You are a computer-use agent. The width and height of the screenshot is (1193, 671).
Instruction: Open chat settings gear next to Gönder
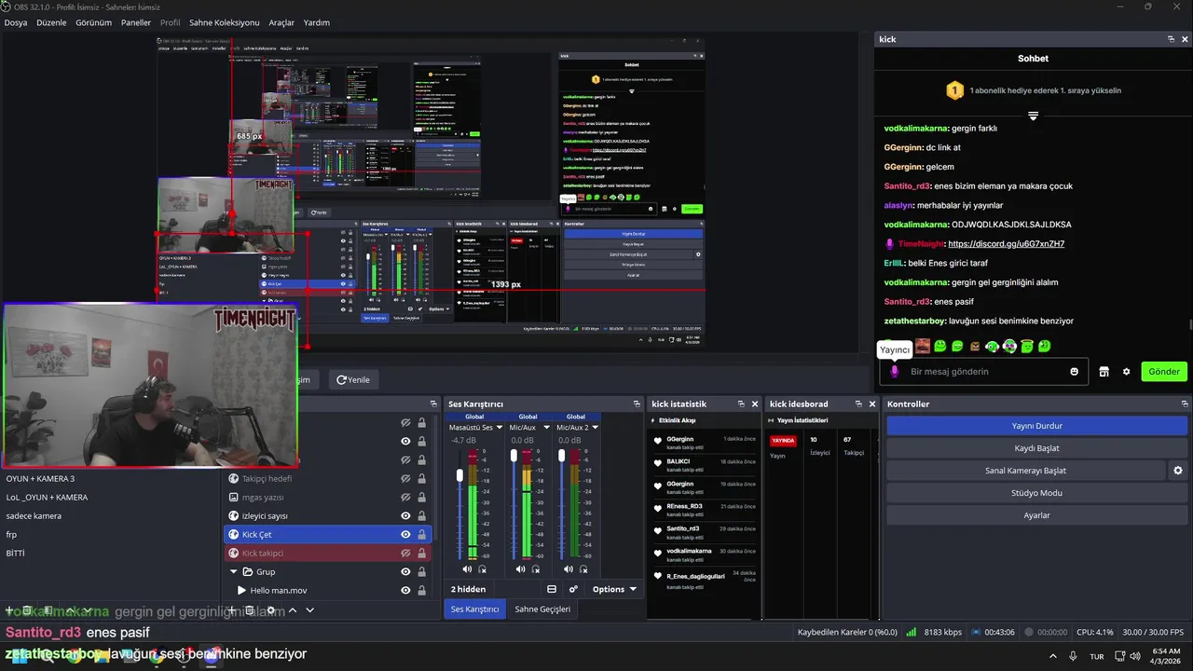pyautogui.click(x=1126, y=372)
